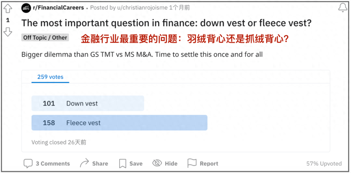Click the 57% Upvoted indicator
Viewport: 351px width, 173px height.
tap(324, 164)
